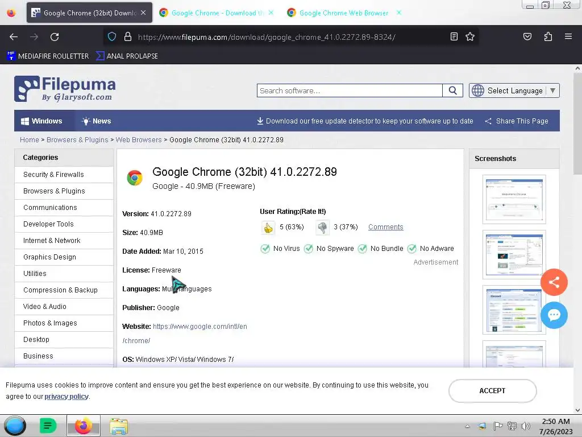Open MEDIAFIRE ROULETTER bookmark

[48, 56]
